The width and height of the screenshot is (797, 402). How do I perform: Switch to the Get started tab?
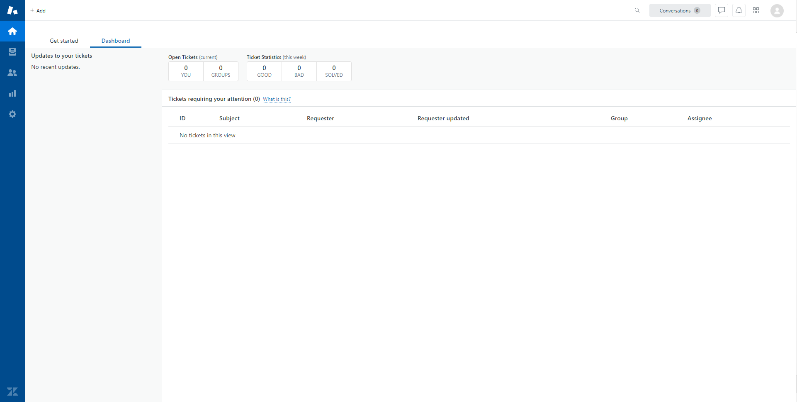pyautogui.click(x=64, y=41)
